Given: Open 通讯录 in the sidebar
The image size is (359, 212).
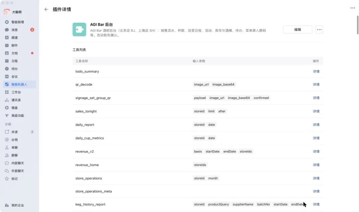Looking at the screenshot, I should [20, 100].
